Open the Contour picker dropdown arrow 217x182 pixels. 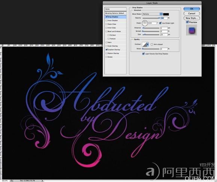[148, 44]
